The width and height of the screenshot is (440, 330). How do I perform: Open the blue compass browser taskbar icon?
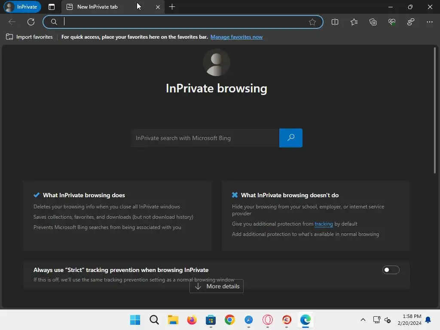tap(249, 320)
